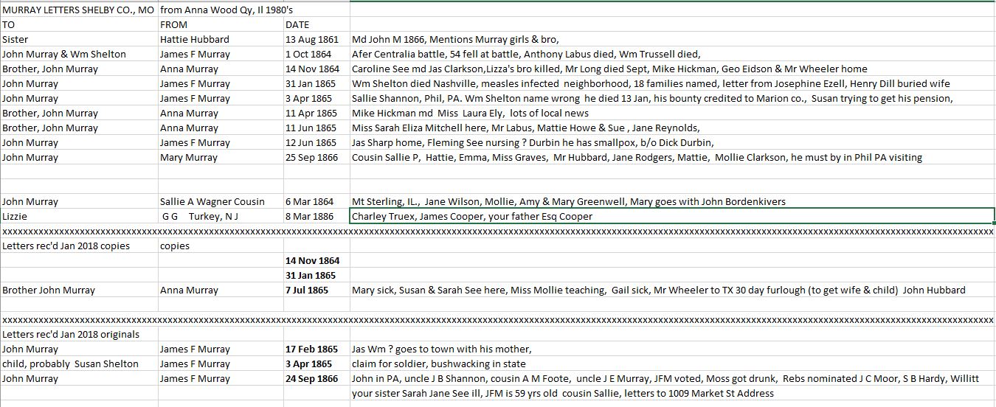Screen dimensions: 996x407
Task: Select 'child, probably Susan Shelton' cell
Action: coord(78,364)
